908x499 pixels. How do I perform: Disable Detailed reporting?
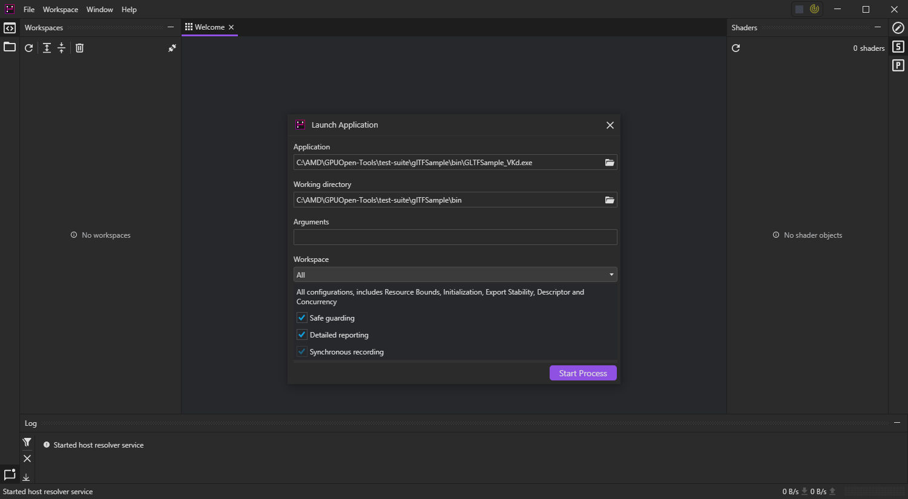point(301,334)
